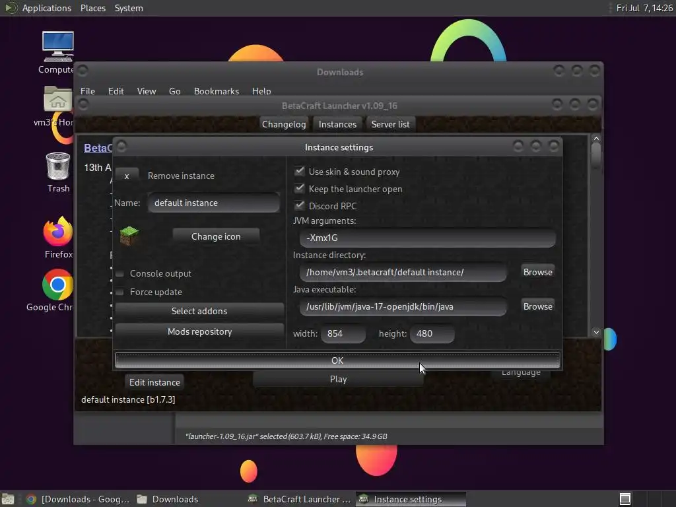
Task: Click the Select addons button
Action: pos(199,311)
